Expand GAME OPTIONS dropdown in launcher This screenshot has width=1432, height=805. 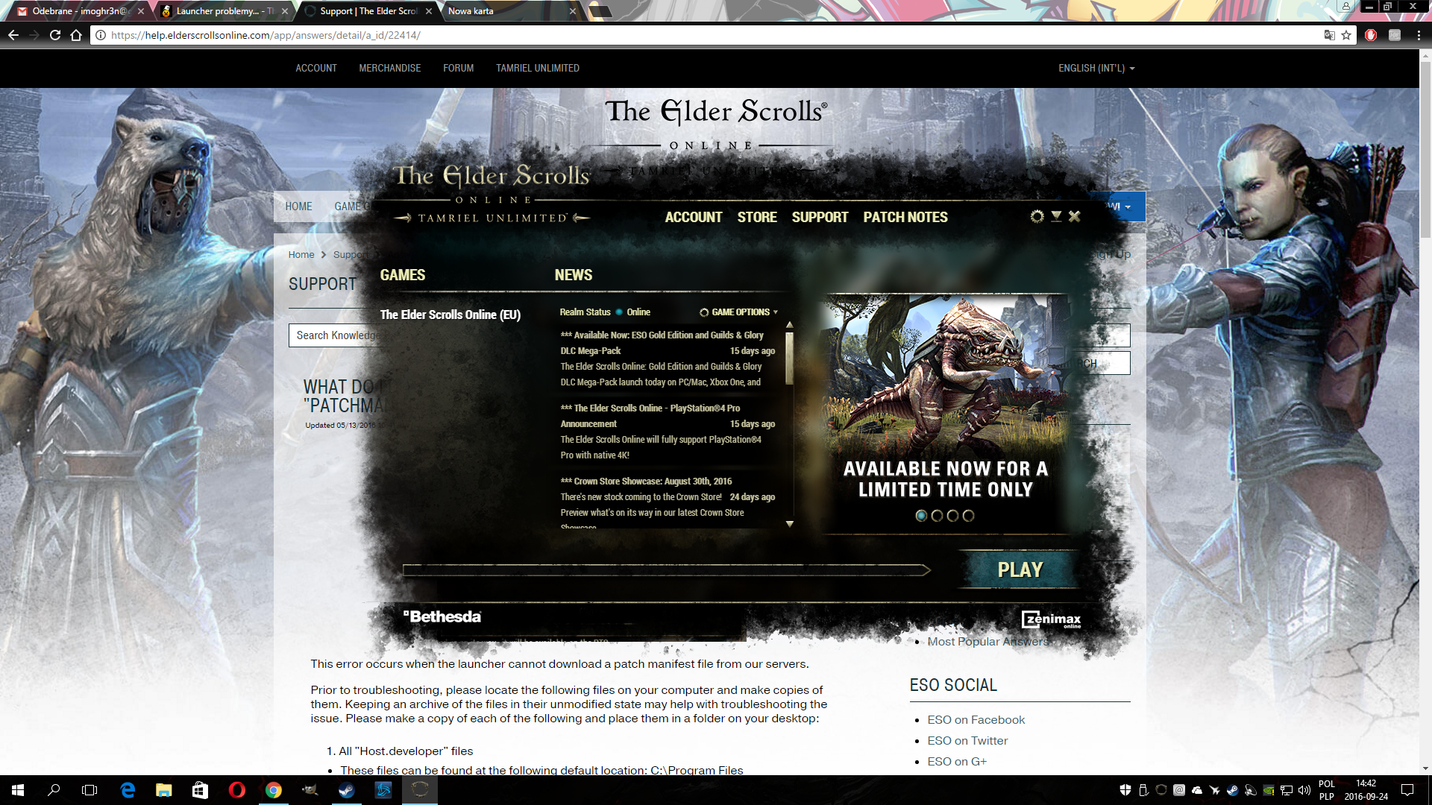739,312
